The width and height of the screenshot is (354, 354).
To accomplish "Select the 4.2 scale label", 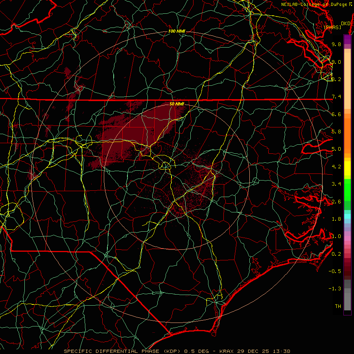I will (336, 167).
